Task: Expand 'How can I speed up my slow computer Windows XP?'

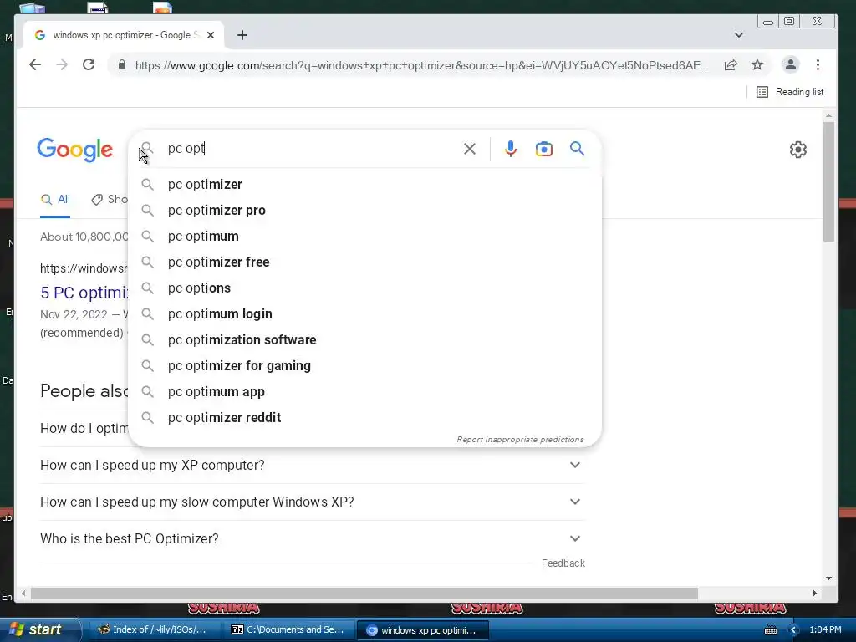Action: pos(313,502)
